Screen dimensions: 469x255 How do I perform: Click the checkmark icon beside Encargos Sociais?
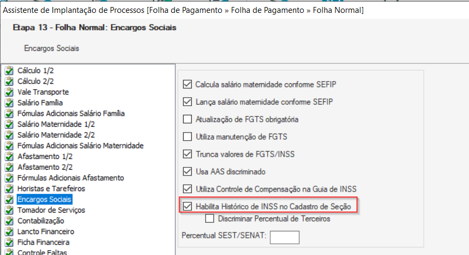[9, 200]
